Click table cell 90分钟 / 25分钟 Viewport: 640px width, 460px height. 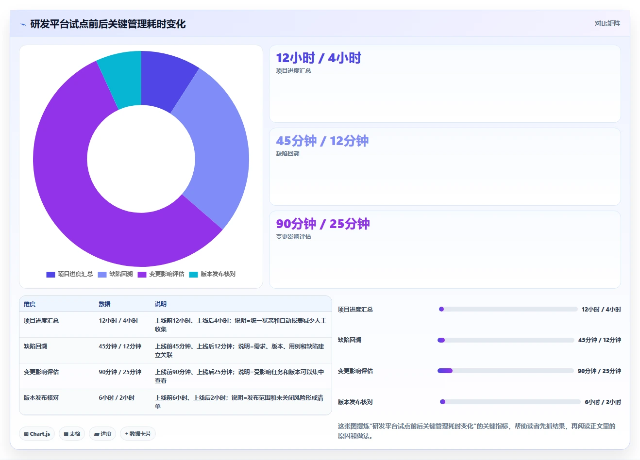coord(120,372)
